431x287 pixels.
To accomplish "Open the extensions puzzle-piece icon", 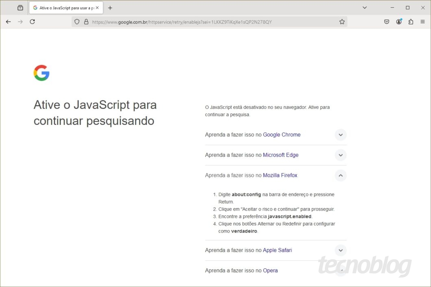I will (411, 22).
